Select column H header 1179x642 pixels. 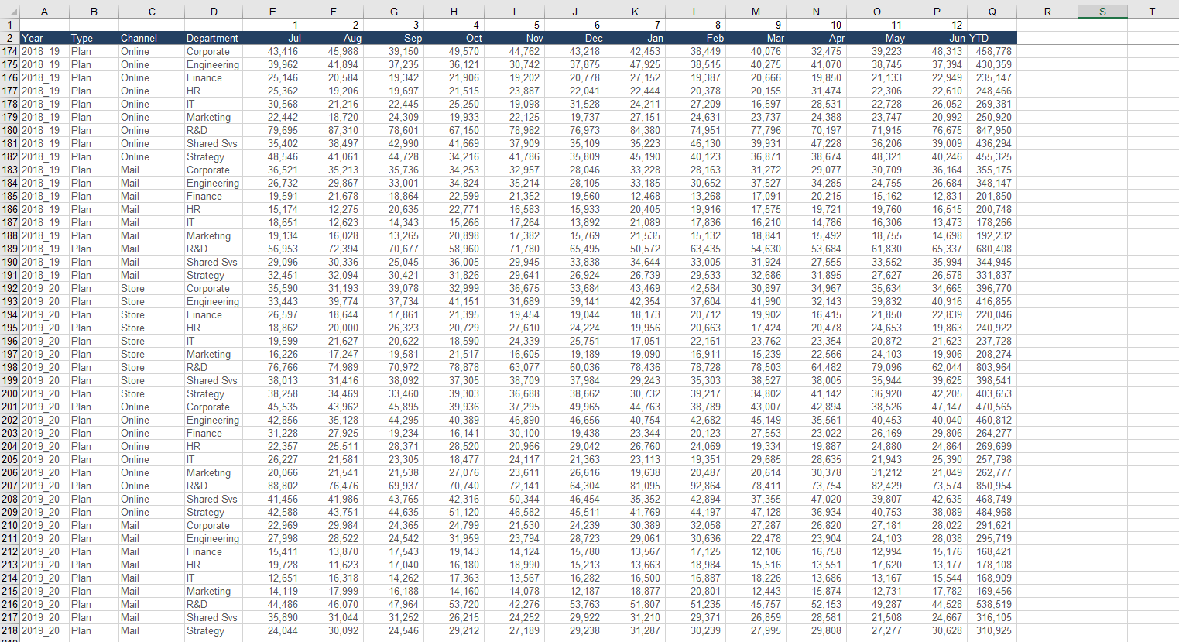point(454,11)
